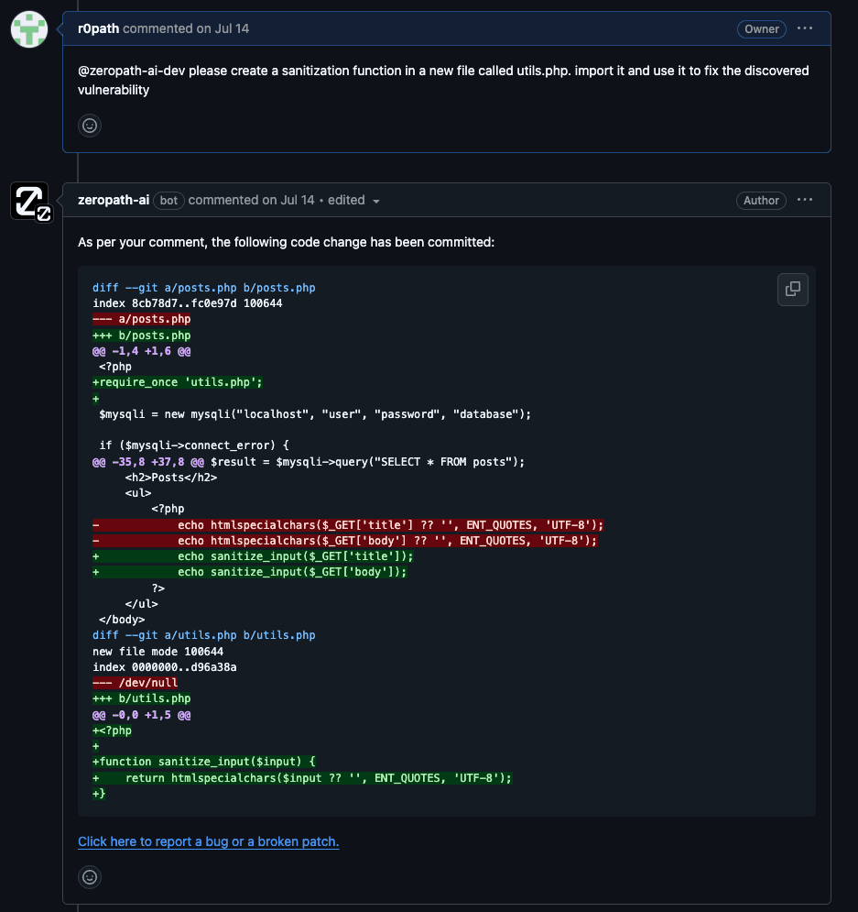858x912 pixels.
Task: Click the Owner badge on r0path's comment
Action: pos(761,28)
